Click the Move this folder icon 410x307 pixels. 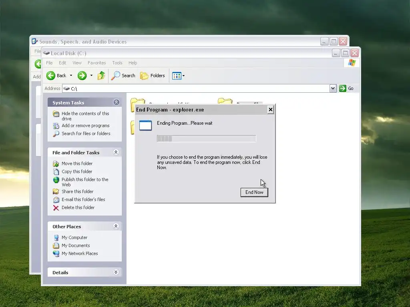pyautogui.click(x=56, y=164)
